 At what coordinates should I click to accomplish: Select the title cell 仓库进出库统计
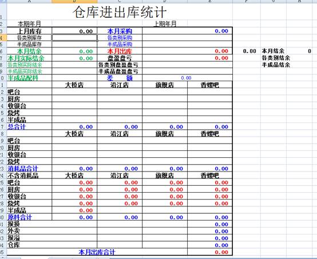pos(120,12)
